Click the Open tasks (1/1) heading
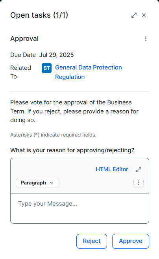159x259 pixels. pos(39,15)
